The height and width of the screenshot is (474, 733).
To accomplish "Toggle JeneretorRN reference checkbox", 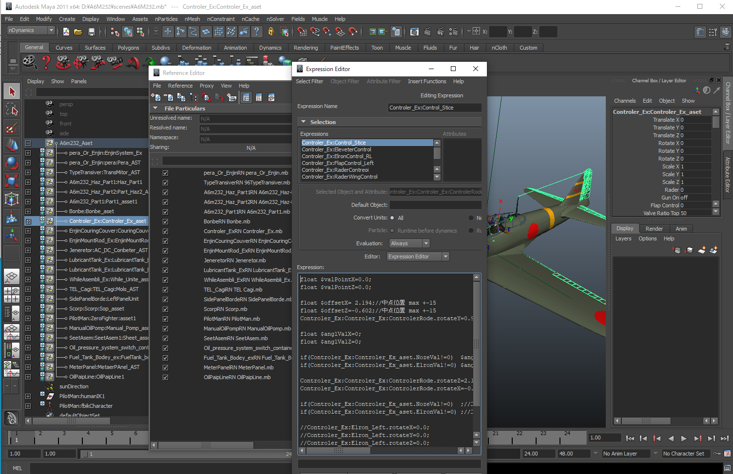I will pos(165,260).
